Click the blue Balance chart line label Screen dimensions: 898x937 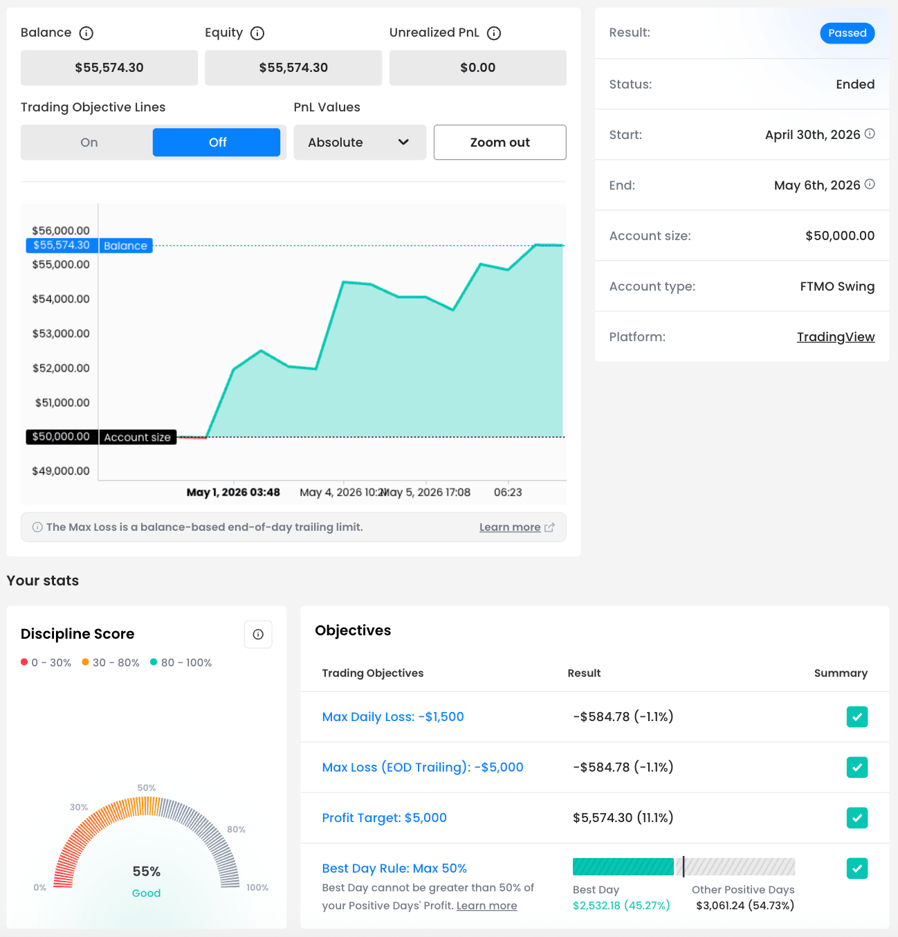(x=125, y=246)
